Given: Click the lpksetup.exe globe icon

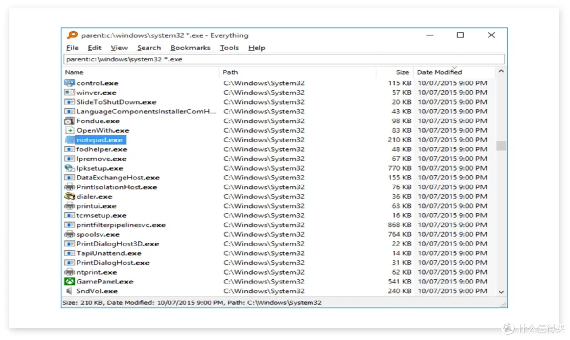Looking at the screenshot, I should (69, 168).
